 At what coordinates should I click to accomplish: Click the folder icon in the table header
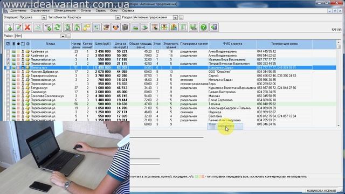pos(23,44)
